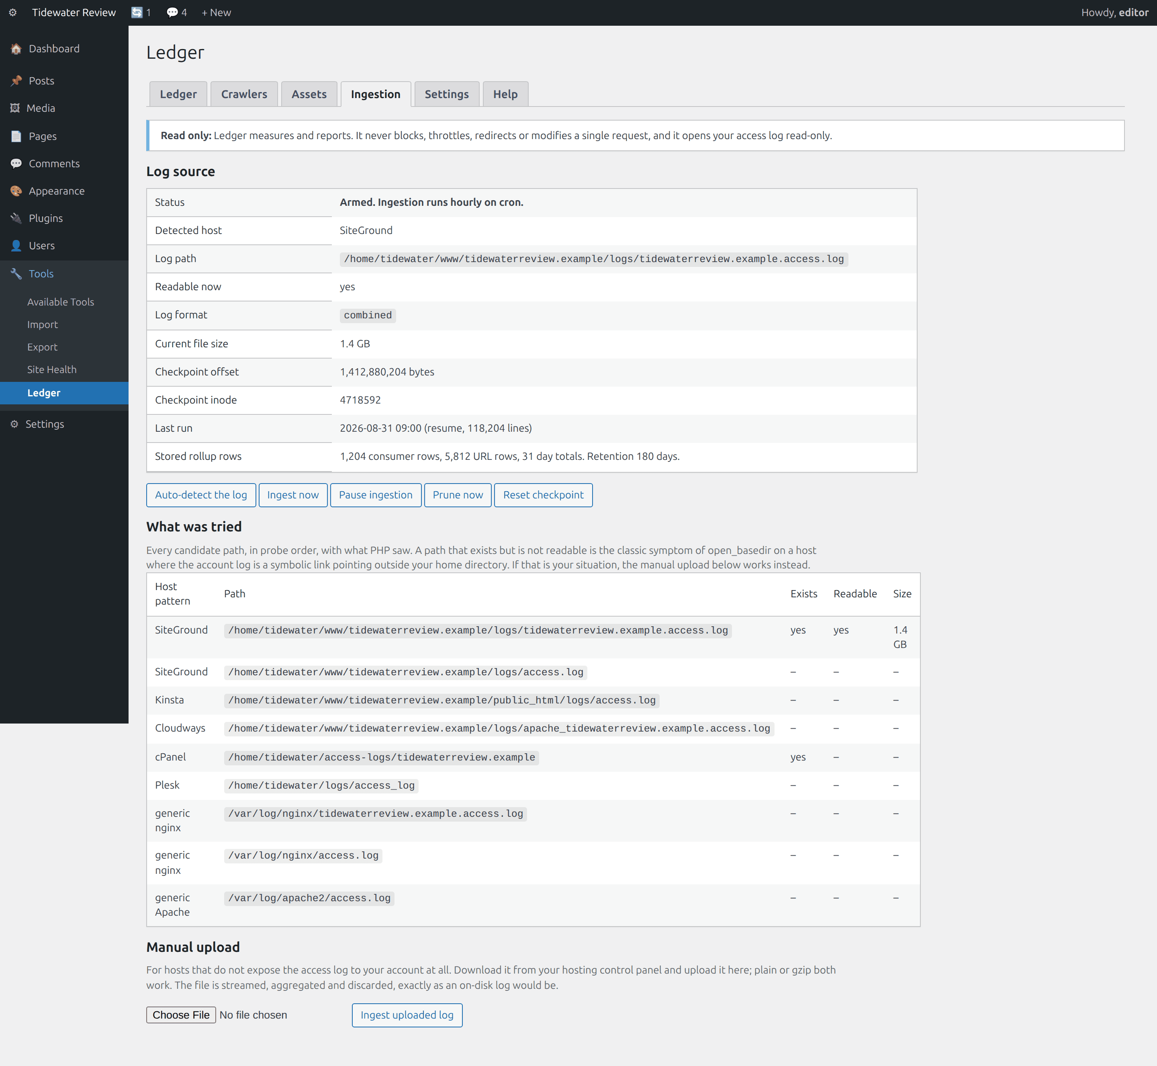Click the Media icon in sidebar
This screenshot has width=1157, height=1066.
click(x=15, y=108)
